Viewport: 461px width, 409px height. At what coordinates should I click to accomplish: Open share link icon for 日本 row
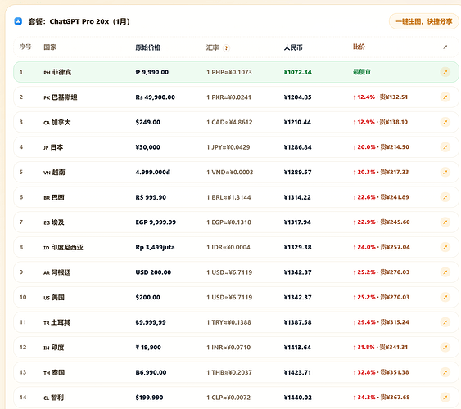[445, 146]
